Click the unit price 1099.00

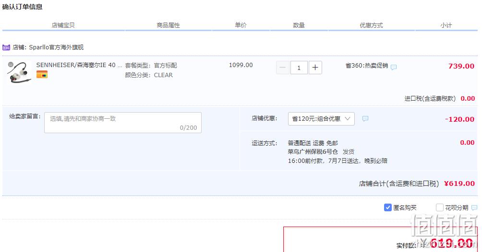click(x=241, y=65)
